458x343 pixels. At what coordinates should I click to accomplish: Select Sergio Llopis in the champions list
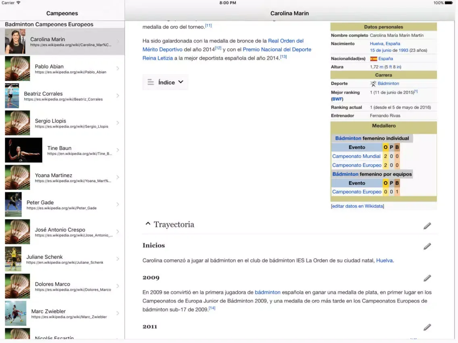point(62,123)
